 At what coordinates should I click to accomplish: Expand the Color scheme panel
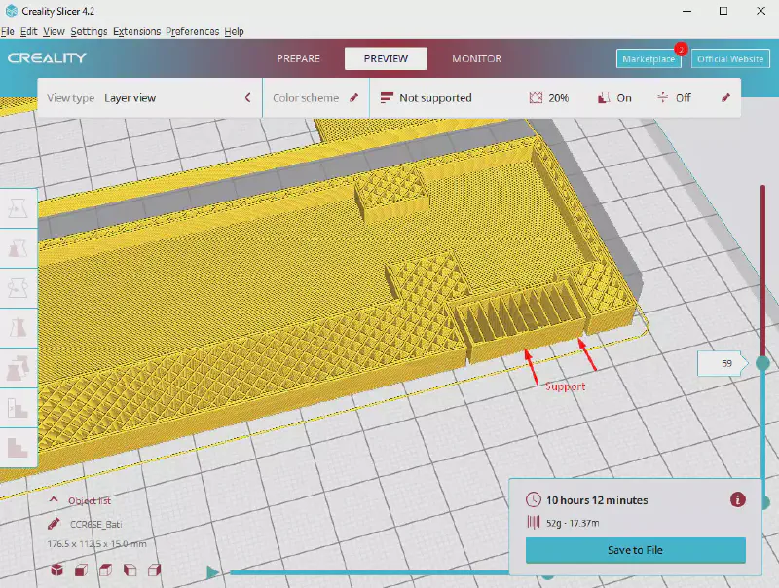pos(315,98)
